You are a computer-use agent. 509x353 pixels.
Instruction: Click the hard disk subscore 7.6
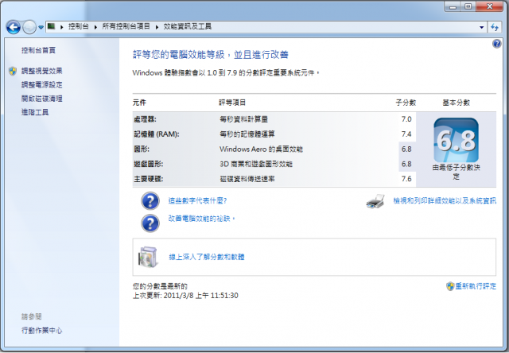pyautogui.click(x=406, y=179)
